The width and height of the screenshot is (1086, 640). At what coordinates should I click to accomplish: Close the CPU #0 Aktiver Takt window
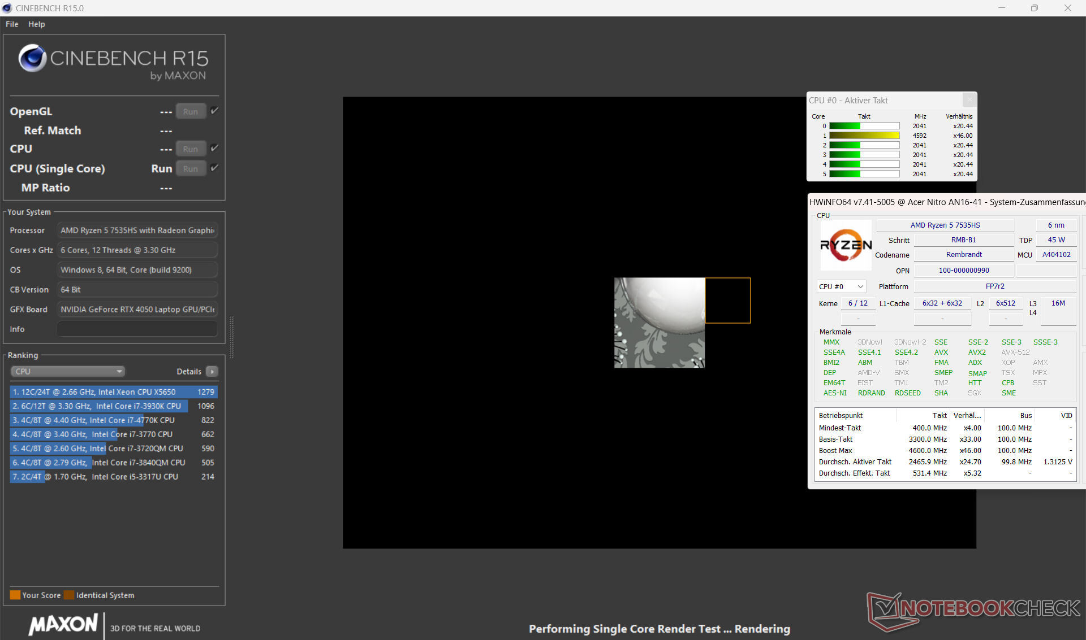969,100
